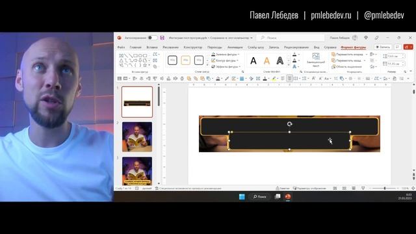This screenshot has height=234, width=416.
Task: Open the Переходы ribbon tab
Action: tap(214, 47)
